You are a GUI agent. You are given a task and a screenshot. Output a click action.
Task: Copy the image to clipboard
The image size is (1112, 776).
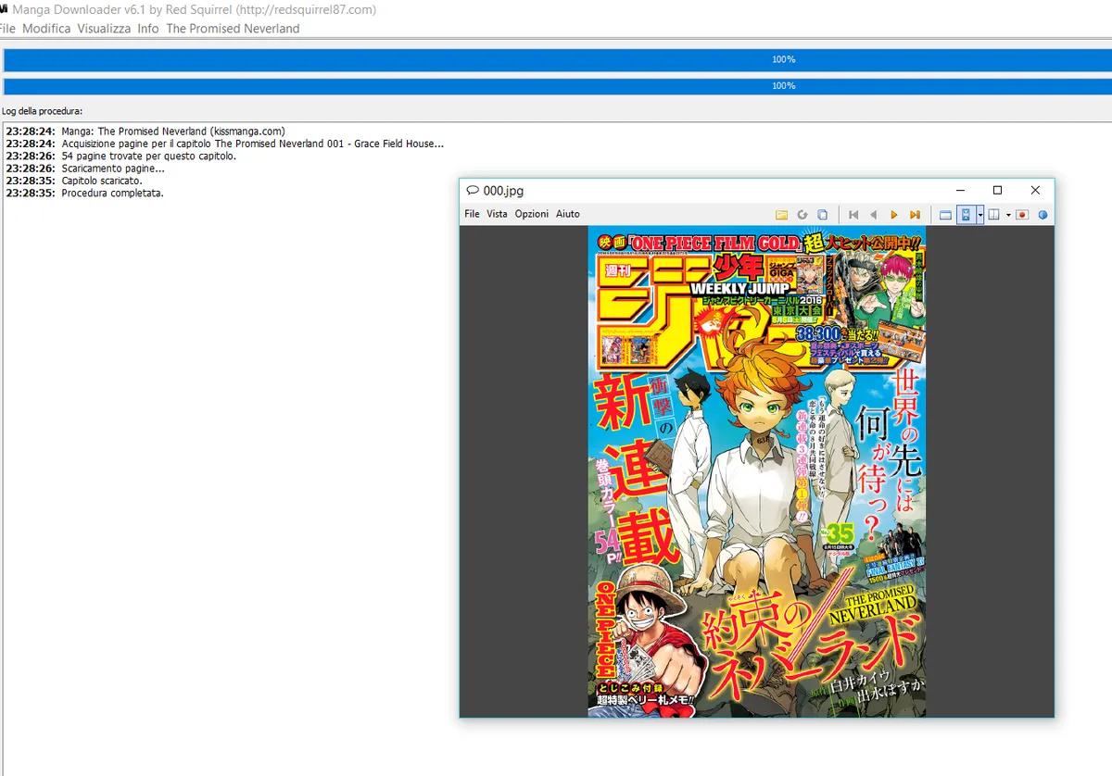[822, 214]
